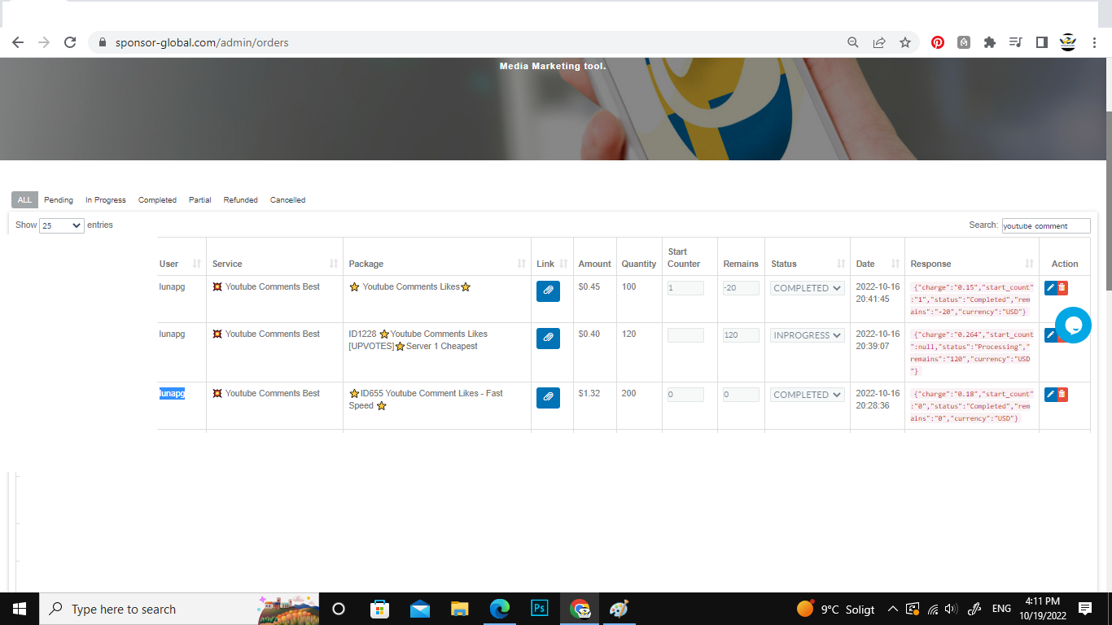Select the ALL orders tab
Image resolution: width=1112 pixels, height=625 pixels.
click(24, 200)
